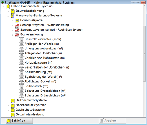Click the Schließen button
The width and height of the screenshot is (147, 125).
point(19,121)
